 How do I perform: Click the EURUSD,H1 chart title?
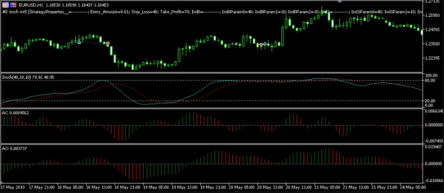[x=31, y=5]
